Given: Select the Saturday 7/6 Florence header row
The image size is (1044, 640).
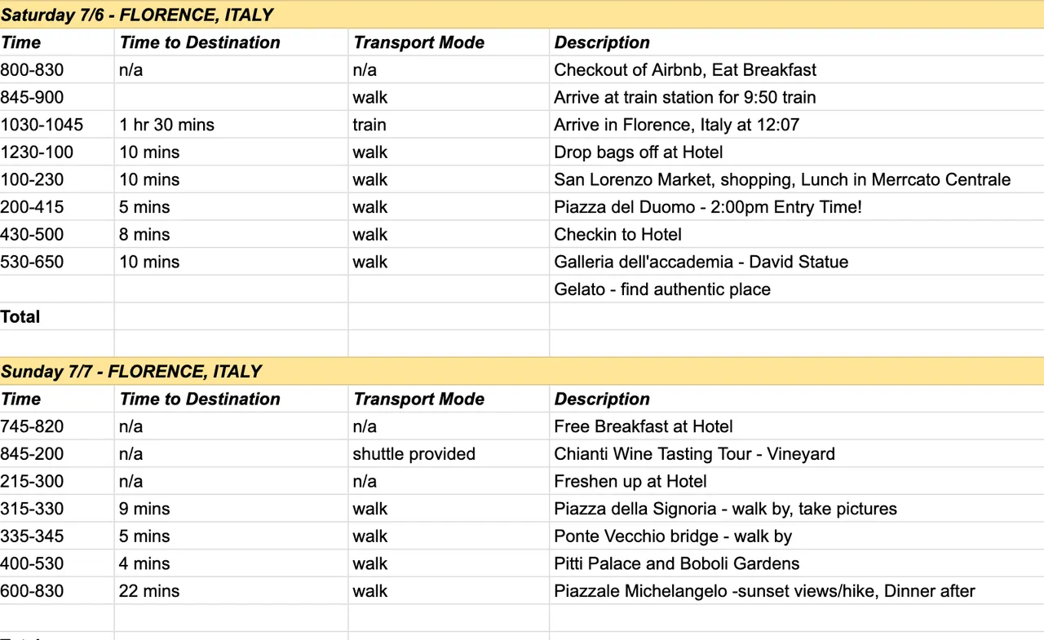Looking at the screenshot, I should 137,15.
